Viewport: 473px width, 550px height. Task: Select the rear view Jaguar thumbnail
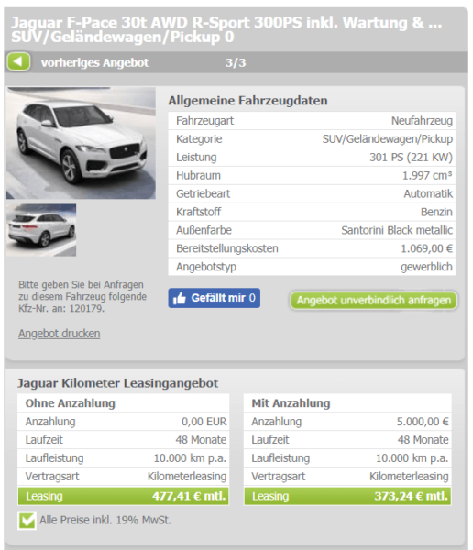tap(41, 230)
